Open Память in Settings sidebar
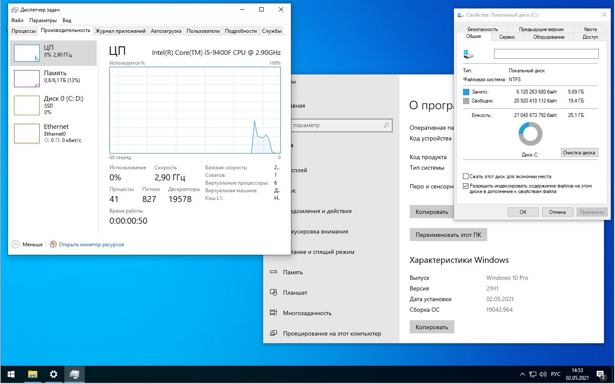The image size is (615, 384). coord(293,272)
